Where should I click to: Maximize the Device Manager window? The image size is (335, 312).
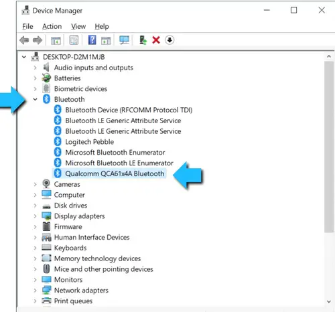[x=293, y=10]
